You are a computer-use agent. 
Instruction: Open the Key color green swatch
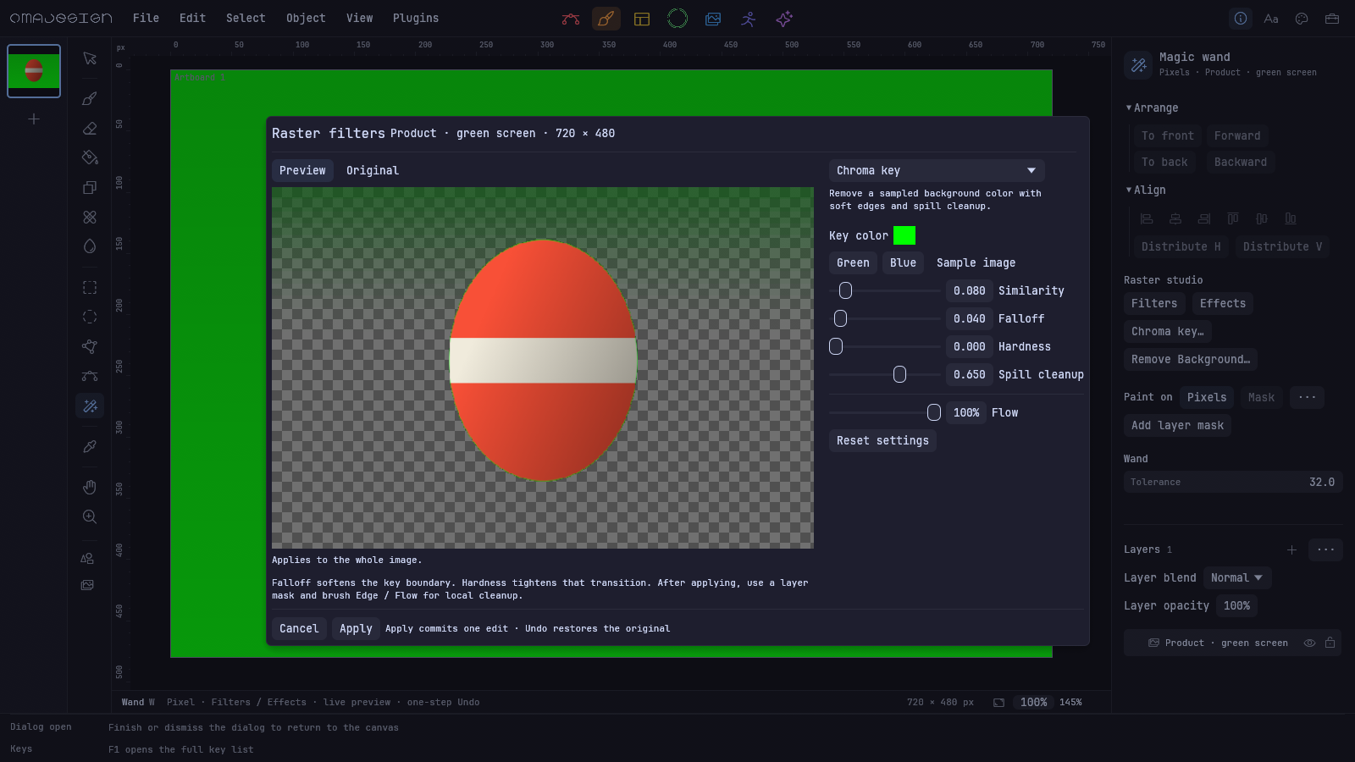(x=904, y=235)
